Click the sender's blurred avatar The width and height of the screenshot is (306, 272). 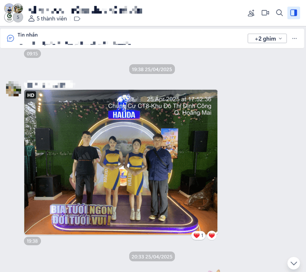[x=13, y=89]
